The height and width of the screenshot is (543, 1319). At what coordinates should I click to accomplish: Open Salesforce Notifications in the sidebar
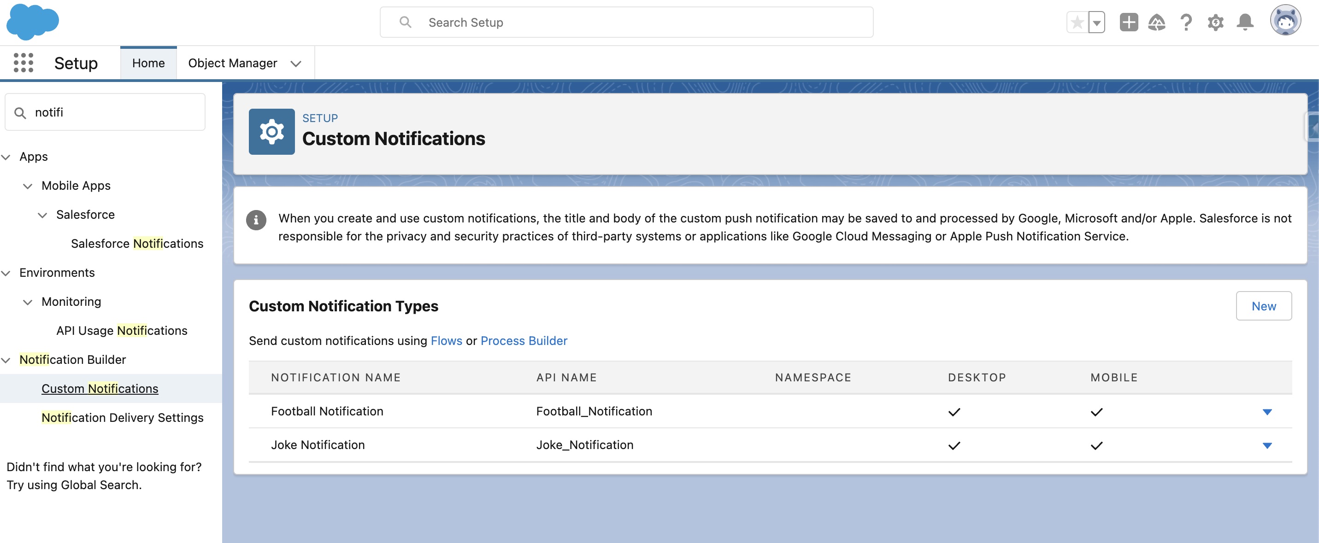click(x=137, y=244)
